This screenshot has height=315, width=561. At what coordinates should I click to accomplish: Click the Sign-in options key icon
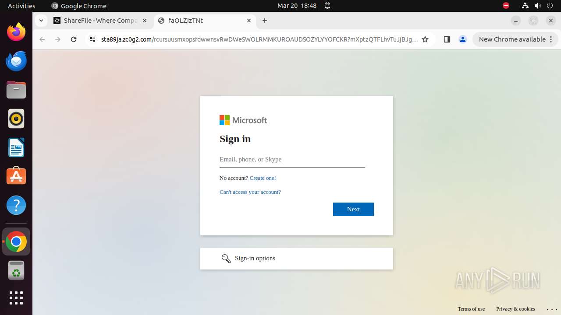tap(226, 259)
